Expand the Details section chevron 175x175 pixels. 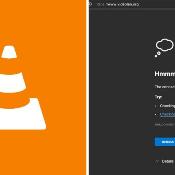157,161
